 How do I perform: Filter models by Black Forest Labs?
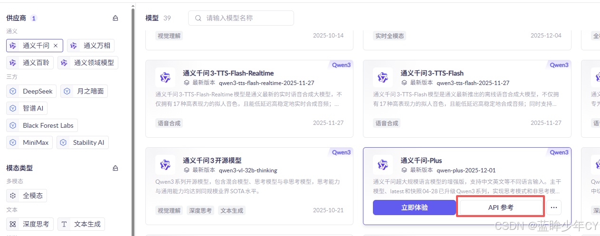[x=42, y=125]
